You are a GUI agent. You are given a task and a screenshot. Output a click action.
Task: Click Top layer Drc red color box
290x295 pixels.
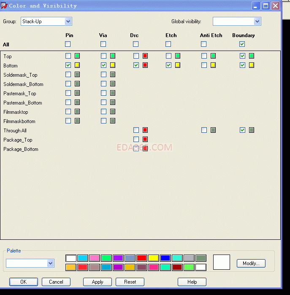(145, 56)
